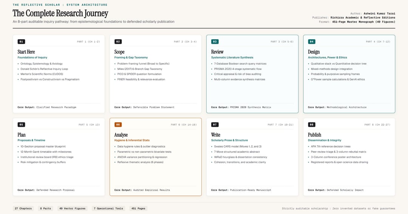Click 'PART 4 (CH 7-12)' label

click(378, 42)
